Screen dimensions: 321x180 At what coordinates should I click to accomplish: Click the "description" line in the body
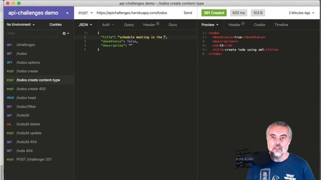tap(117, 45)
